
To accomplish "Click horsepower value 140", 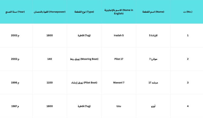I will [50, 59].
